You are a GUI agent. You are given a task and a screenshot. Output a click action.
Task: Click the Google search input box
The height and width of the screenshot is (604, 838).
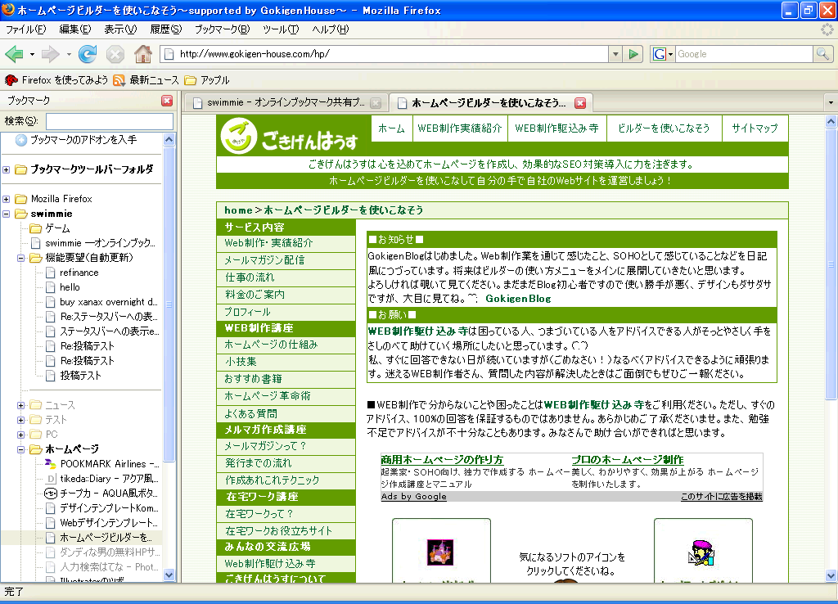tap(744, 54)
